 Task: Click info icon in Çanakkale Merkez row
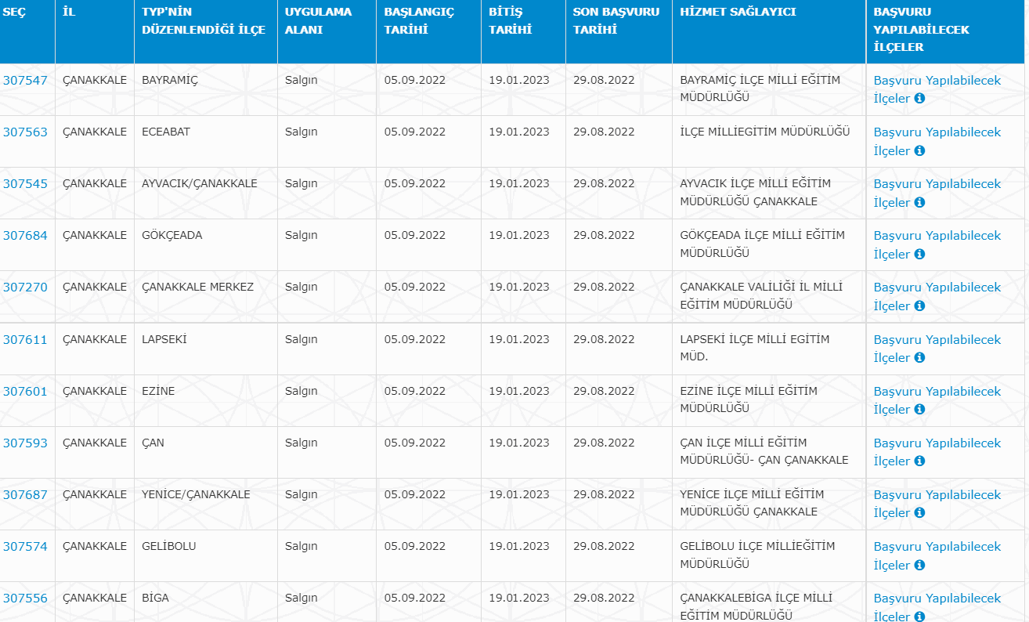pyautogui.click(x=919, y=306)
